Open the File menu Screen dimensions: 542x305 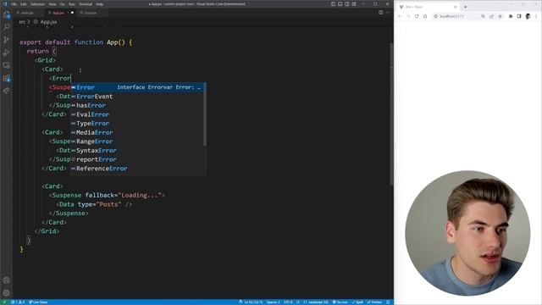click(14, 4)
